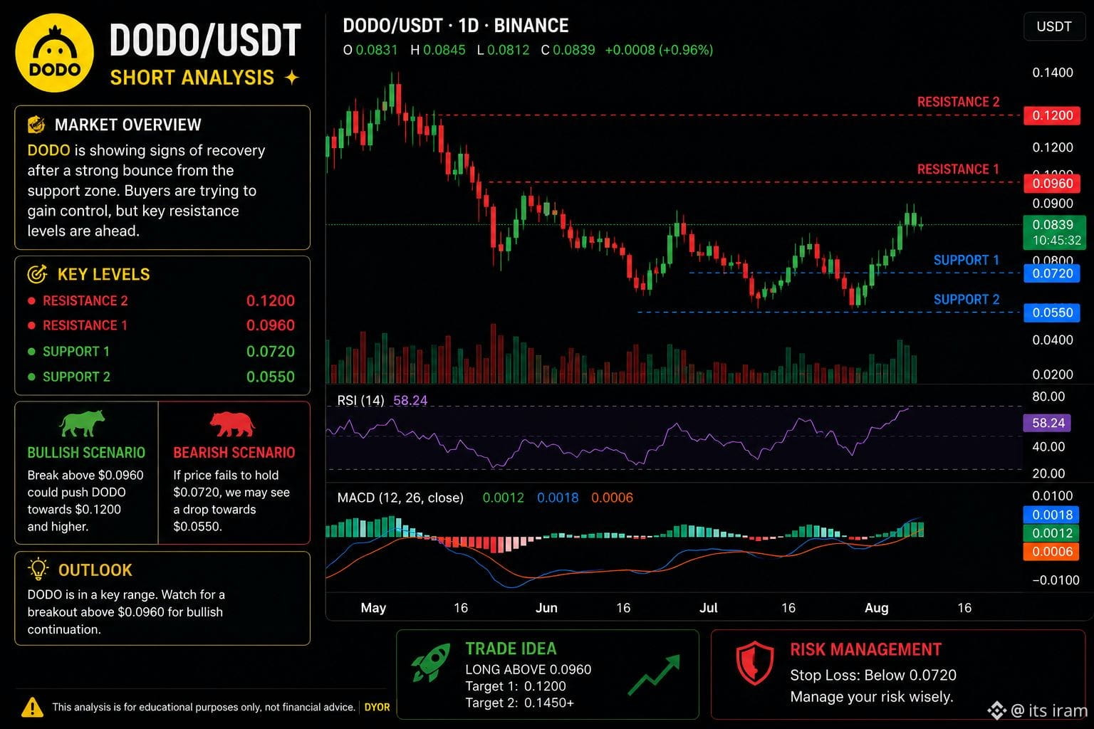Click the TRADE IDEA heading

point(511,649)
